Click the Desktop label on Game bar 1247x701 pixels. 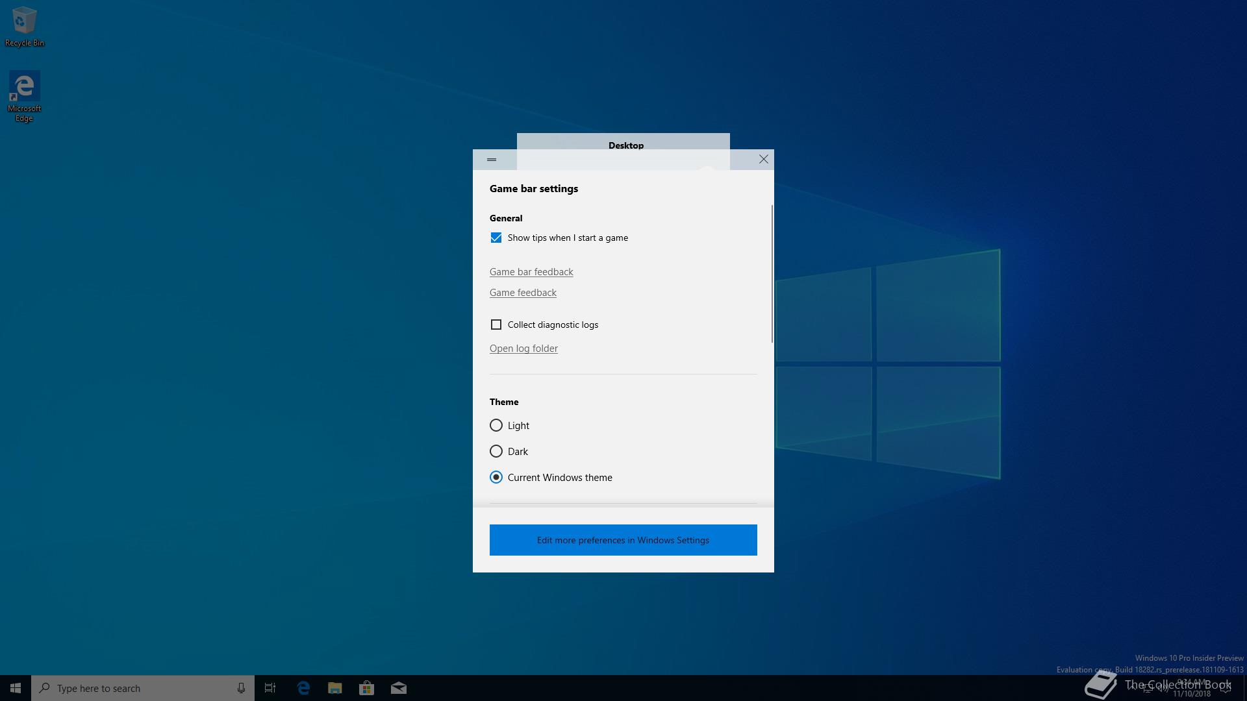(x=626, y=145)
